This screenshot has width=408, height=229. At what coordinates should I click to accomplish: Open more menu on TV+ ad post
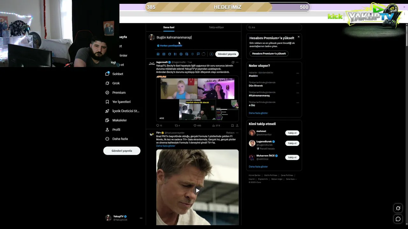pos(237,133)
